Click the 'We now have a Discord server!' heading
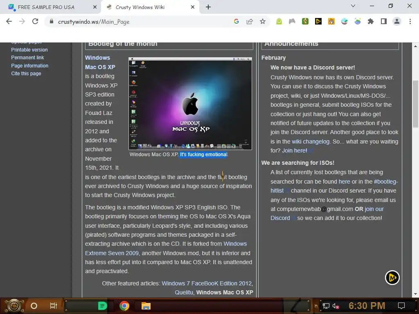Viewport: 419px width, 314px height. (x=313, y=67)
